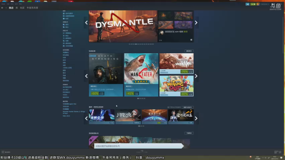Open Monster Hunter Stories 2 sidebar link
This screenshot has height=160, width=285.
point(74,112)
